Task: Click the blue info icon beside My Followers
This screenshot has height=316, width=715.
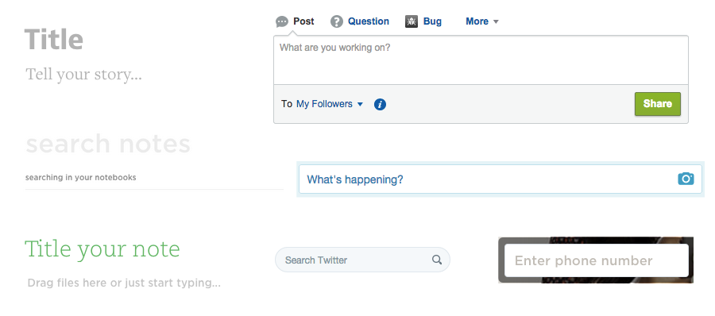Action: [380, 105]
